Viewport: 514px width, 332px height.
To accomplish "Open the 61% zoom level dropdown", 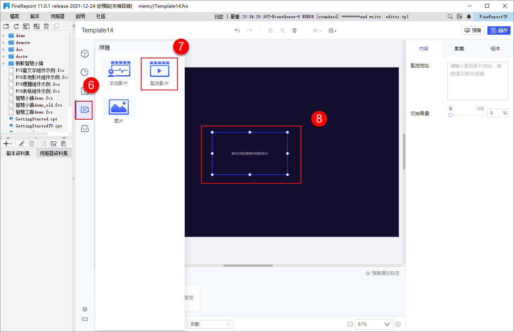I will (x=374, y=324).
